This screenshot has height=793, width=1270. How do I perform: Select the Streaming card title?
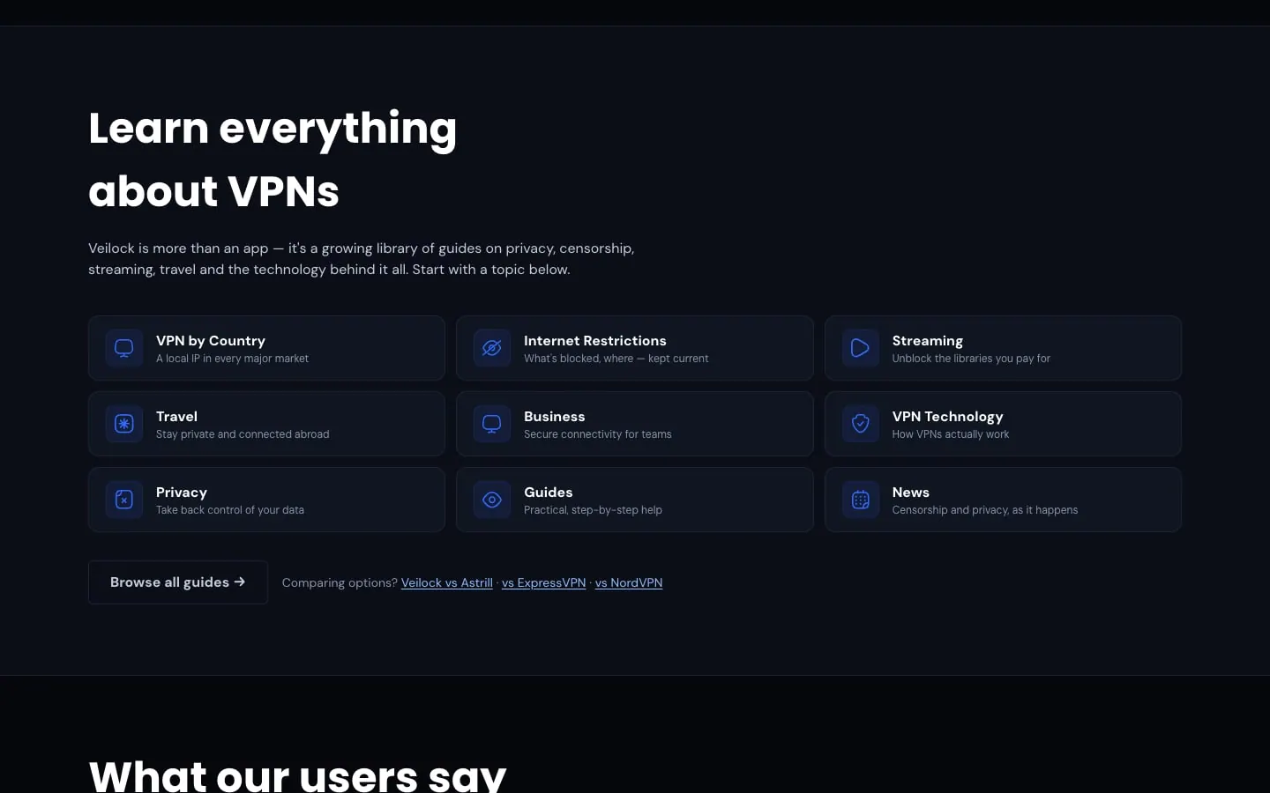(x=927, y=341)
